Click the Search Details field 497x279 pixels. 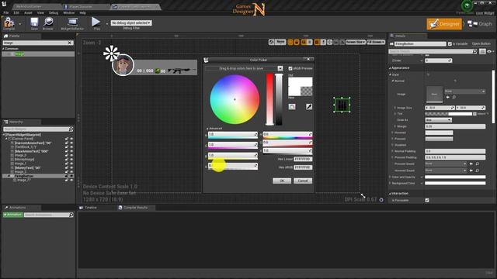pos(430,51)
